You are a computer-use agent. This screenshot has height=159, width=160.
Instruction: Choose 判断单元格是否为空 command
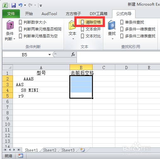tap(38, 36)
